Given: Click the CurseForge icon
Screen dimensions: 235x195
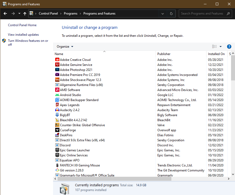Looking at the screenshot, I should tap(57, 130).
